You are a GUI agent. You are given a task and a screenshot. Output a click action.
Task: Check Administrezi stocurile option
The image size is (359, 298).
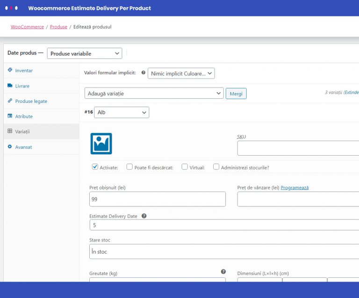pyautogui.click(x=216, y=167)
